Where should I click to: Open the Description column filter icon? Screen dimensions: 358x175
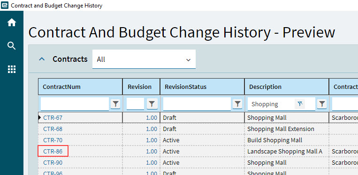[x=322, y=104]
